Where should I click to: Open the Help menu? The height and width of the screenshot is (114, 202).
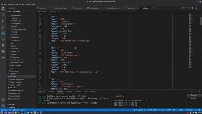34,4
